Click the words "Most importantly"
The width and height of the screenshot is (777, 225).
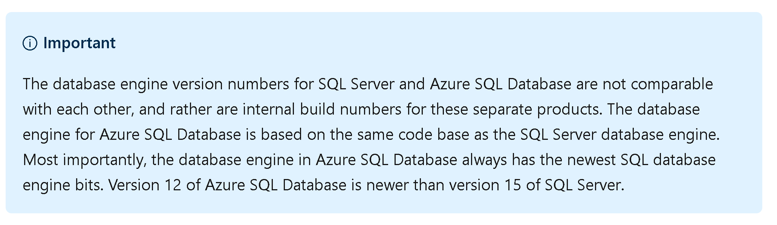84,160
